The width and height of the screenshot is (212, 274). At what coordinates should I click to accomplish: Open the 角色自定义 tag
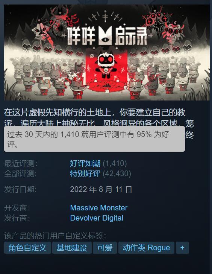[27, 248]
